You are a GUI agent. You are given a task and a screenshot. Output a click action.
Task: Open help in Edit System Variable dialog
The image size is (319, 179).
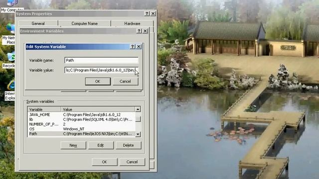coord(133,46)
